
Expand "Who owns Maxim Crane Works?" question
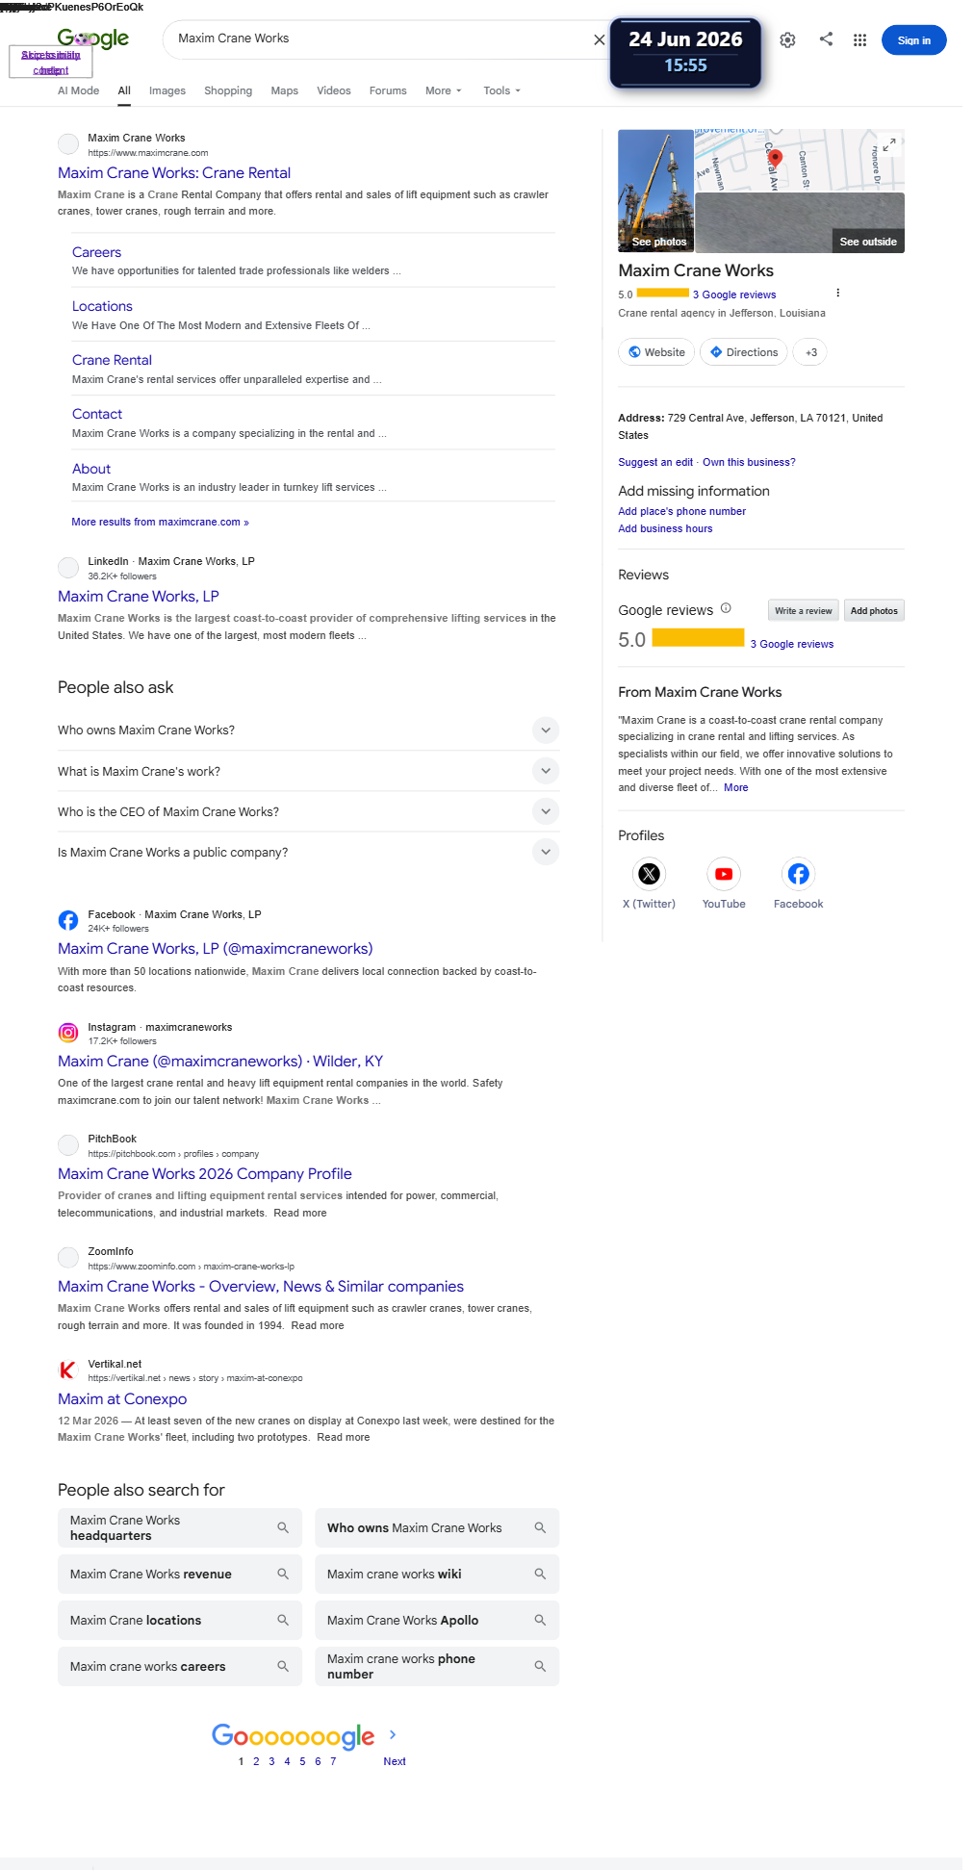click(545, 730)
